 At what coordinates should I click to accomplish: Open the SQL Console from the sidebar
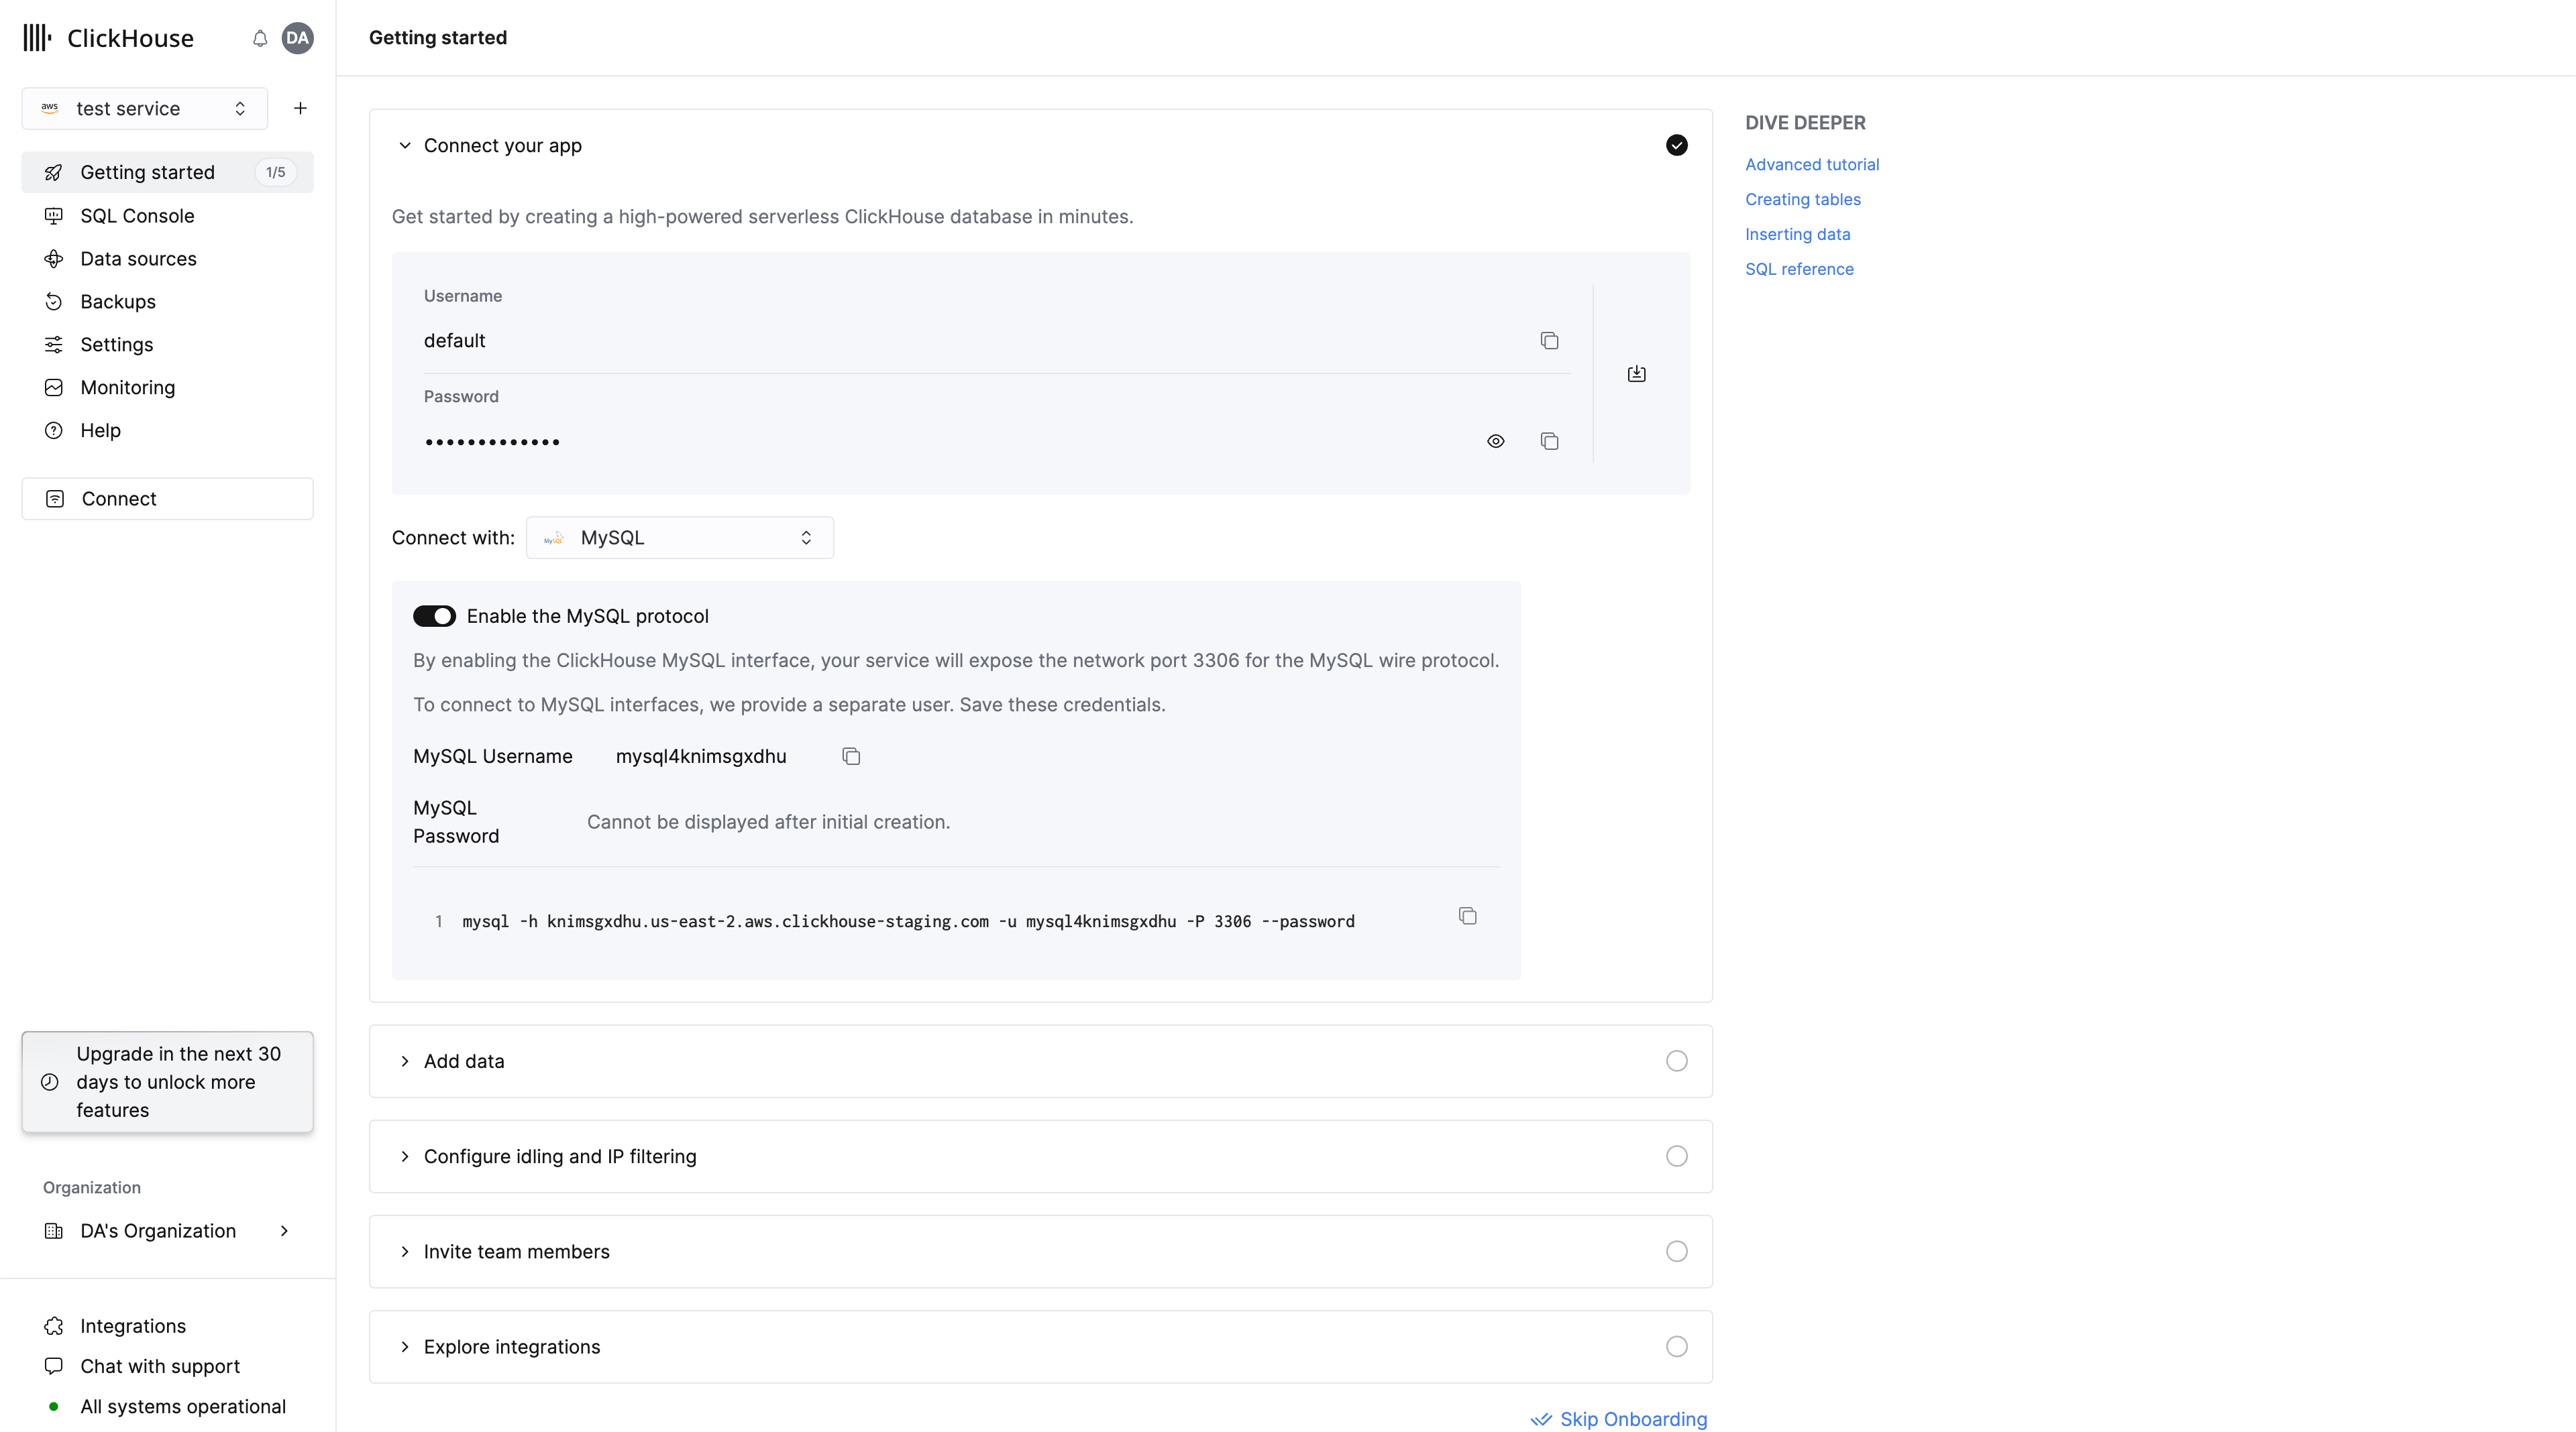click(137, 216)
